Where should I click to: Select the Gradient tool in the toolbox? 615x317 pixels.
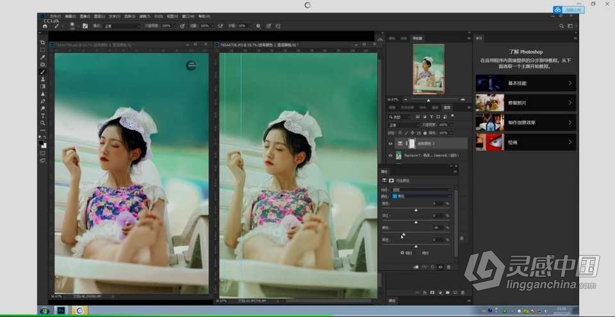(x=43, y=86)
